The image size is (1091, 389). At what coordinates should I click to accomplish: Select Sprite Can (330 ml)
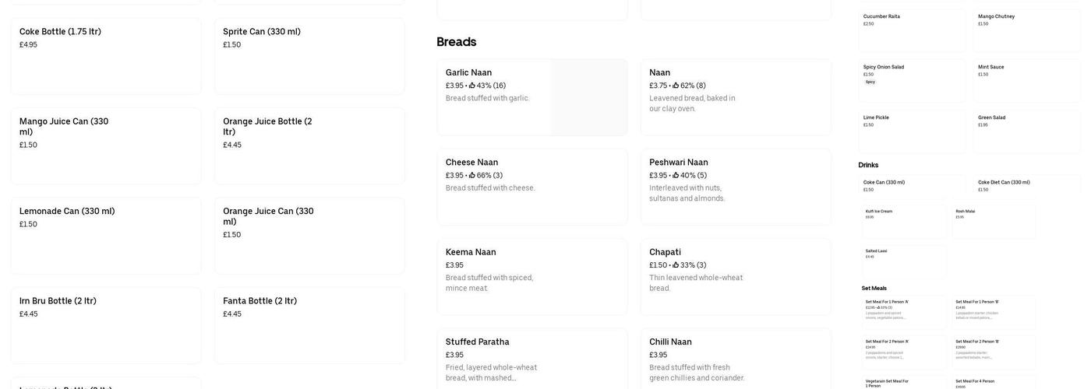pyautogui.click(x=309, y=56)
